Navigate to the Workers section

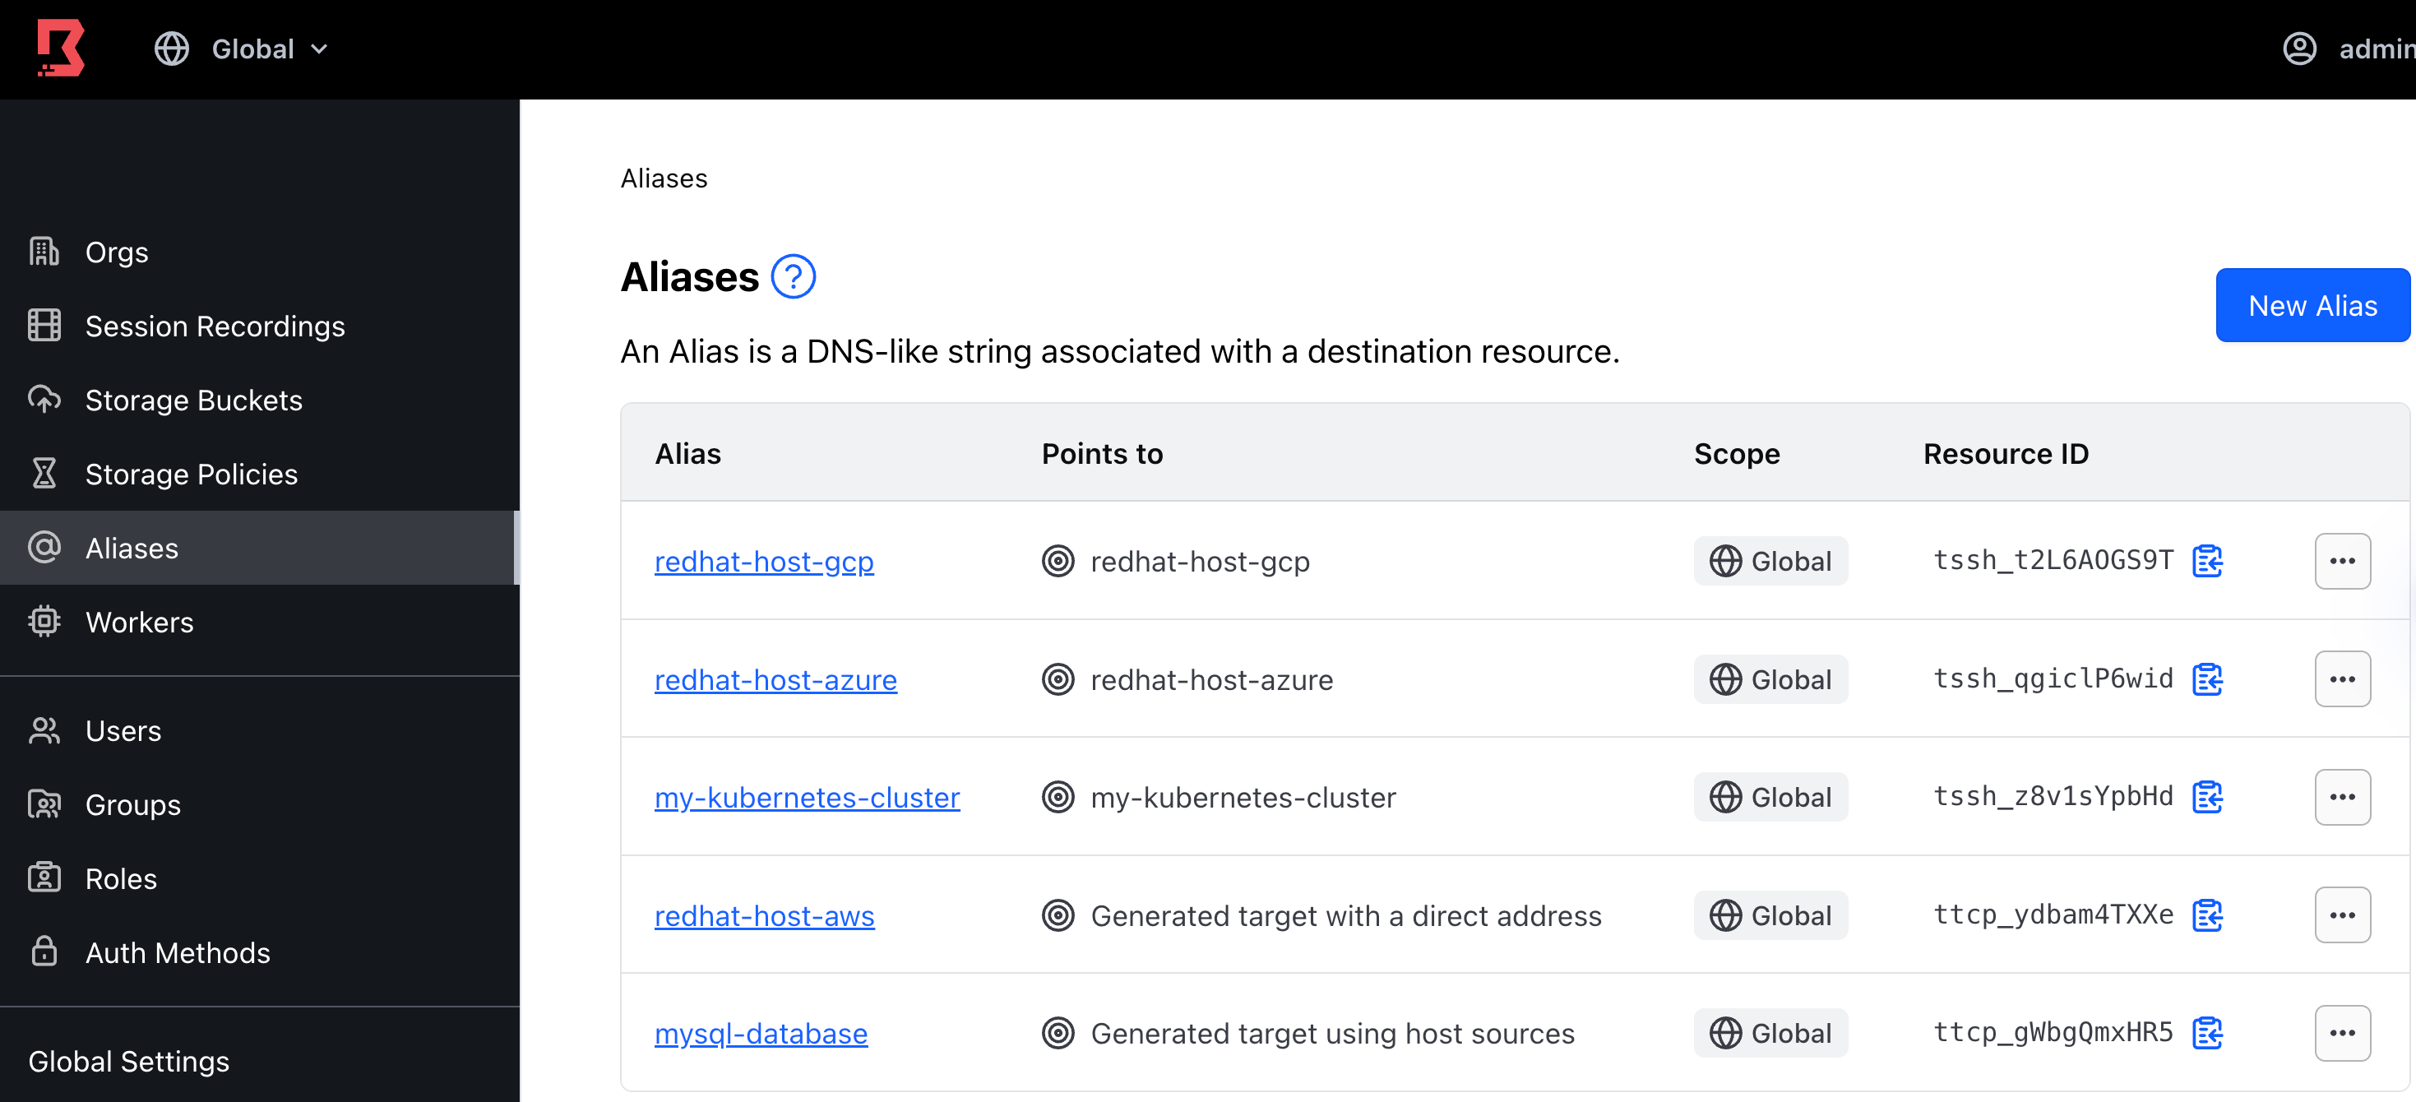[141, 621]
